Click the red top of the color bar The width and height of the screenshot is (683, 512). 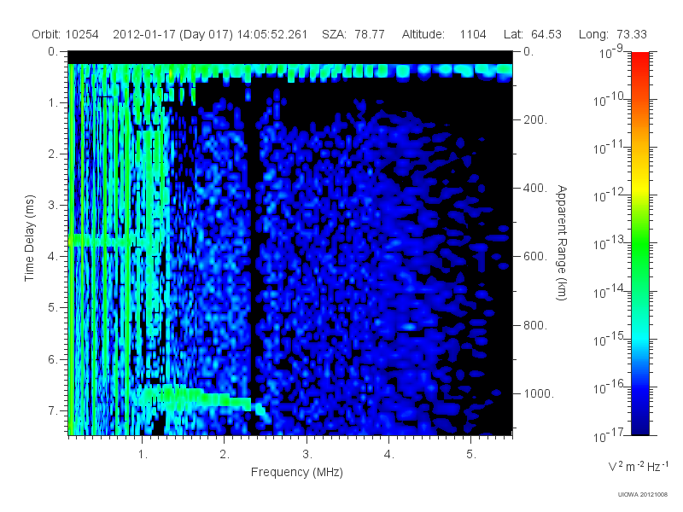pyautogui.click(x=639, y=59)
